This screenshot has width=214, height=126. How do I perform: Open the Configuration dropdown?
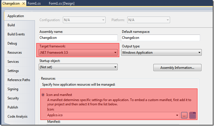84,20
